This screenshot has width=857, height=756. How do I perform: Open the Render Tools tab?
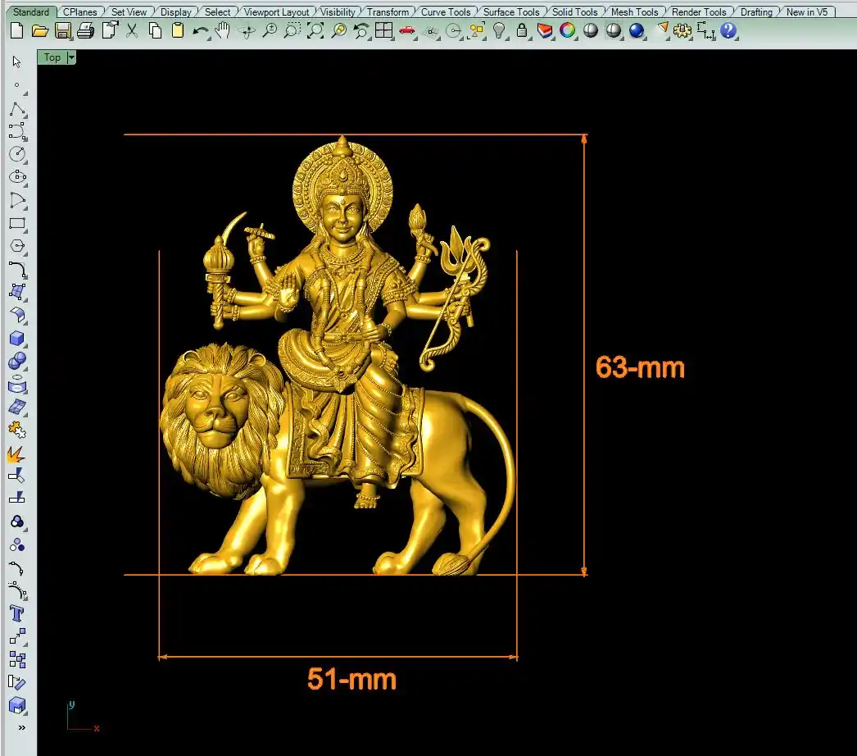698,12
